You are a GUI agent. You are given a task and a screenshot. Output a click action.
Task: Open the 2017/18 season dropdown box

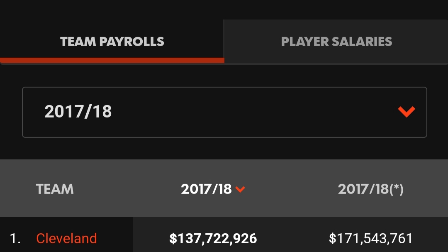click(x=224, y=112)
